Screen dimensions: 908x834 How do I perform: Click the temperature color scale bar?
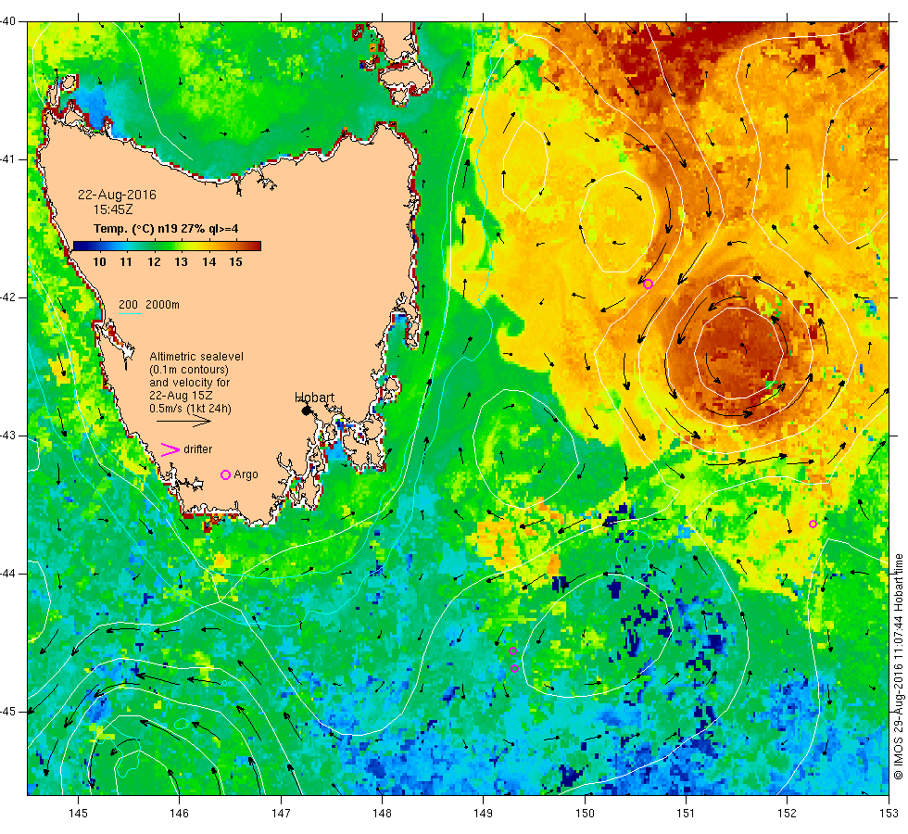(x=167, y=246)
